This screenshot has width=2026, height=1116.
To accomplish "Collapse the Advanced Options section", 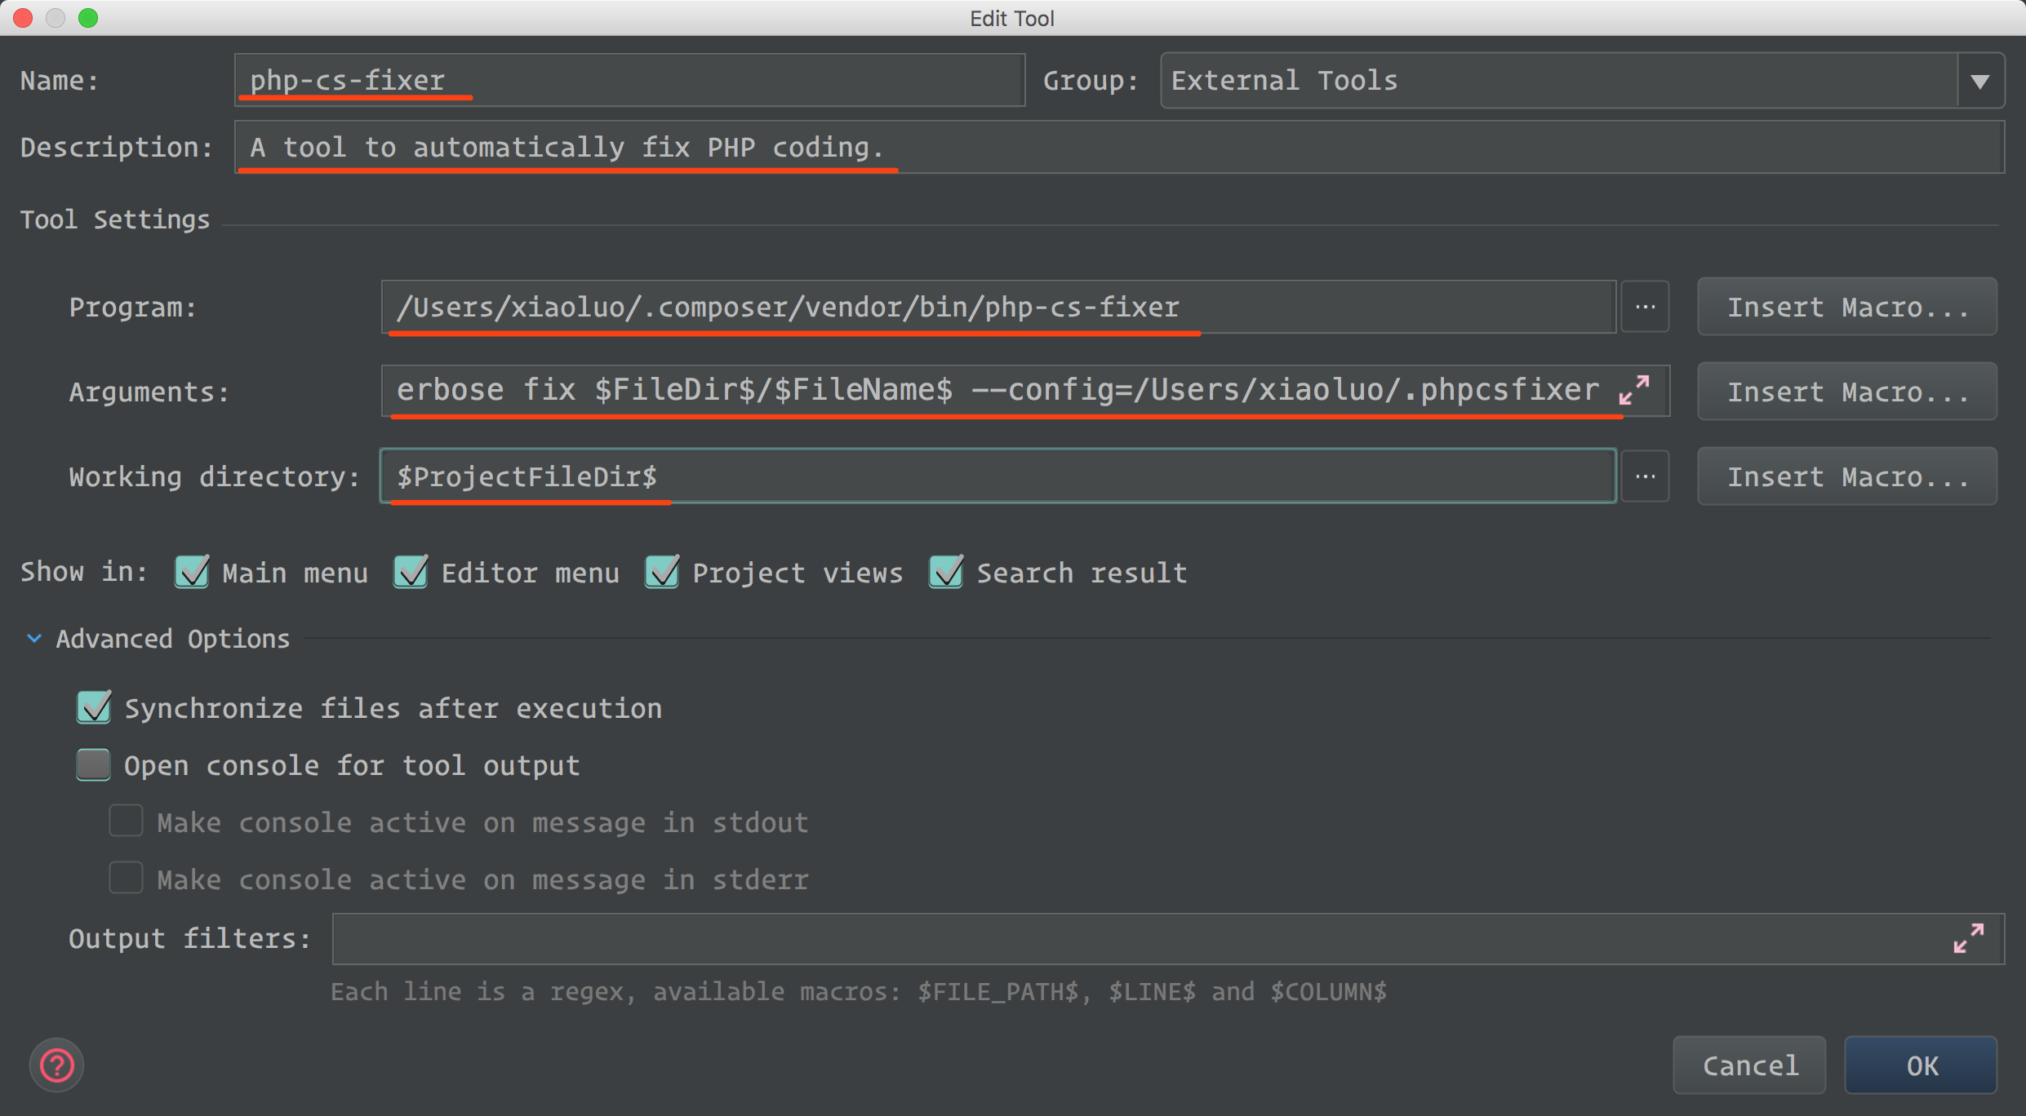I will [x=34, y=638].
